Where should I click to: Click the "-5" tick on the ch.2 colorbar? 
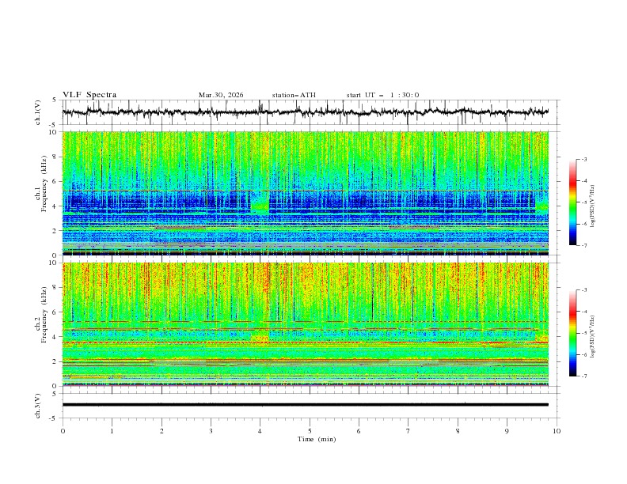click(x=583, y=333)
